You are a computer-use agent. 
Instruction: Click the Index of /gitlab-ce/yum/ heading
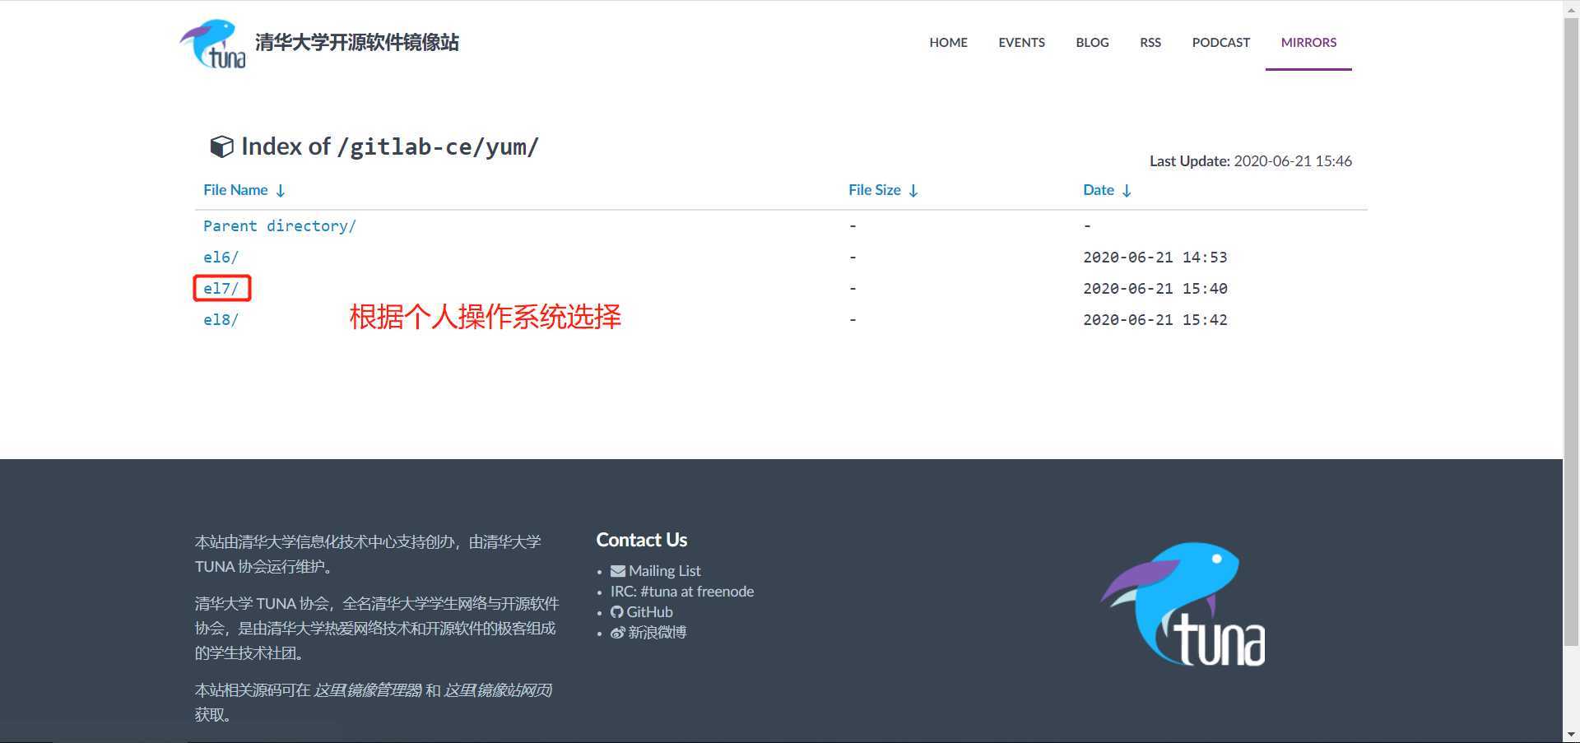(x=390, y=146)
